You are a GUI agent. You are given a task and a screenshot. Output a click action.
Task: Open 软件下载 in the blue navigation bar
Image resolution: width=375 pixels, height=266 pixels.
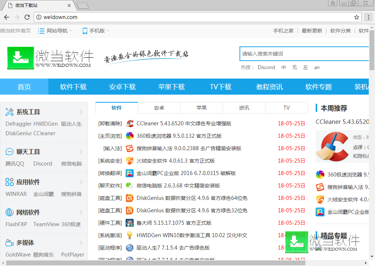(x=73, y=87)
